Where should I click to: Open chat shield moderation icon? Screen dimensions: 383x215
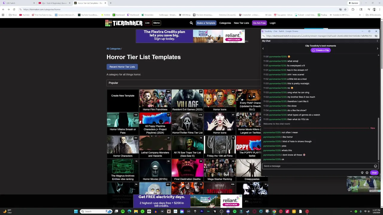(x=362, y=173)
